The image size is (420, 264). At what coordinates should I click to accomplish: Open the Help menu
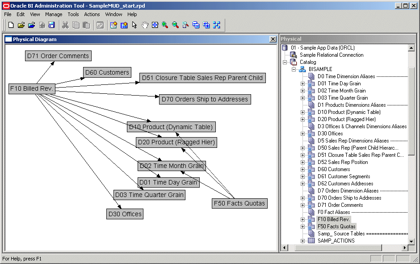[132, 14]
